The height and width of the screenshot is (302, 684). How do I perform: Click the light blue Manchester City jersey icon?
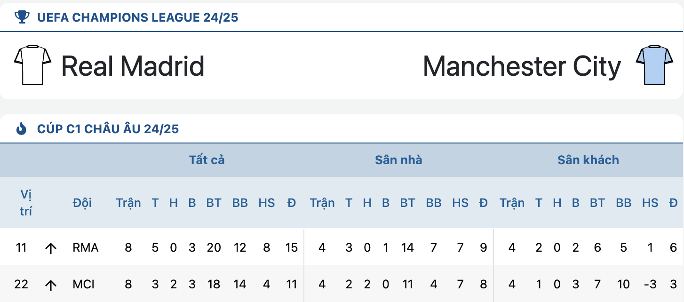[654, 65]
